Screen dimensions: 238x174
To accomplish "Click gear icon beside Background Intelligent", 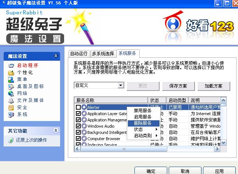I will [84, 132].
